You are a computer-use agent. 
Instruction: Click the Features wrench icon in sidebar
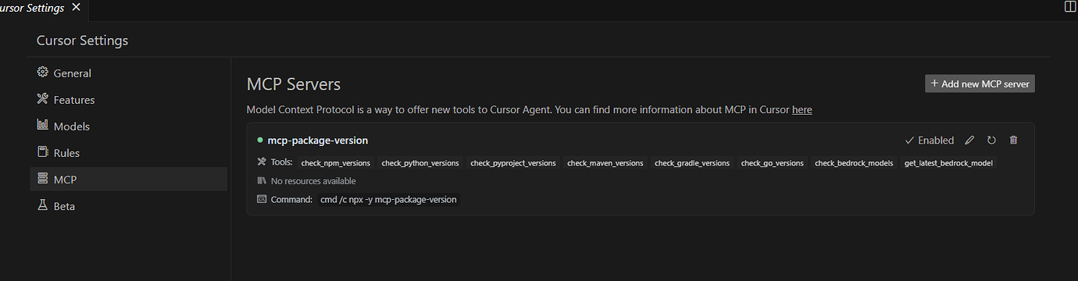tap(42, 99)
